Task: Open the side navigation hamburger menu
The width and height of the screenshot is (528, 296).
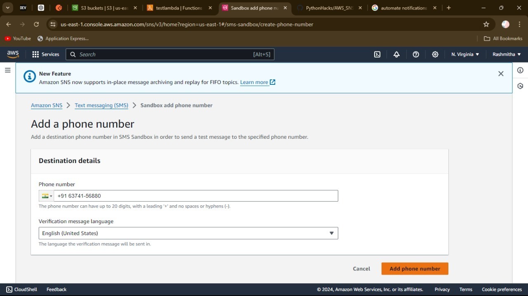Action: pos(7,70)
